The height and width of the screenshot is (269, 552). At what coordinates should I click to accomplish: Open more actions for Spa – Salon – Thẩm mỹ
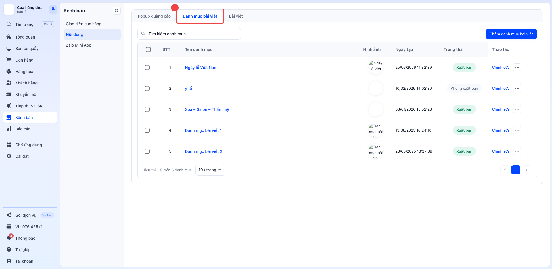pos(517,109)
